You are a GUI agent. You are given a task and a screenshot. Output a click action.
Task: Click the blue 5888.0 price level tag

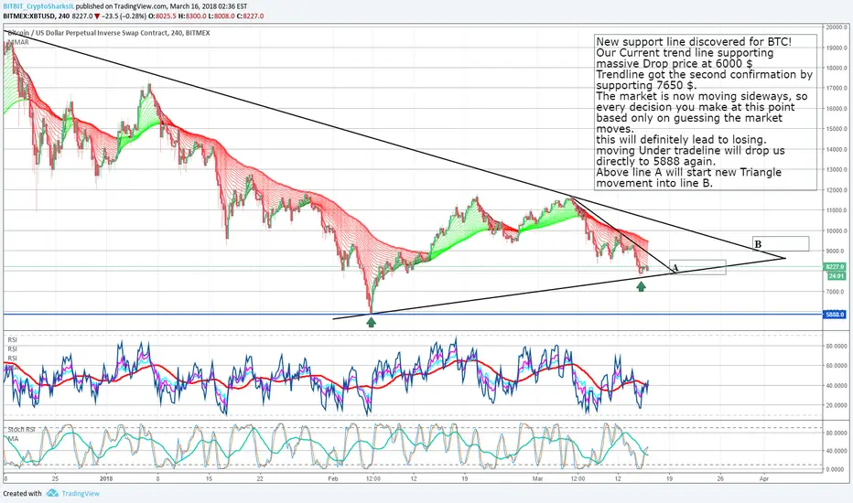pos(835,315)
